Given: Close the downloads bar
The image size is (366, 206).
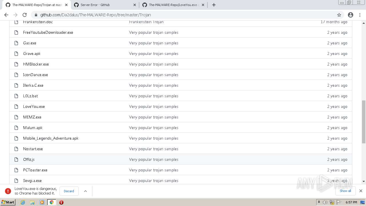Looking at the screenshot, I should [x=361, y=191].
